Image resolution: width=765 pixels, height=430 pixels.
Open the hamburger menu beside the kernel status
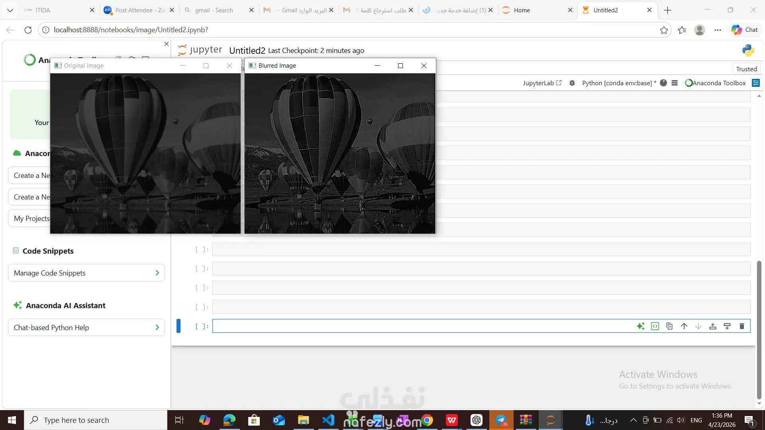tap(675, 83)
